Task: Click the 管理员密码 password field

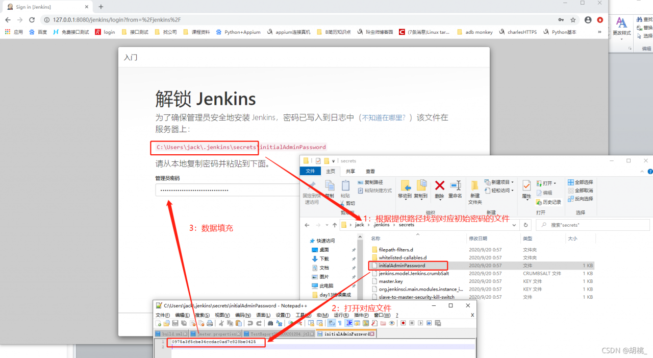Action: [227, 190]
